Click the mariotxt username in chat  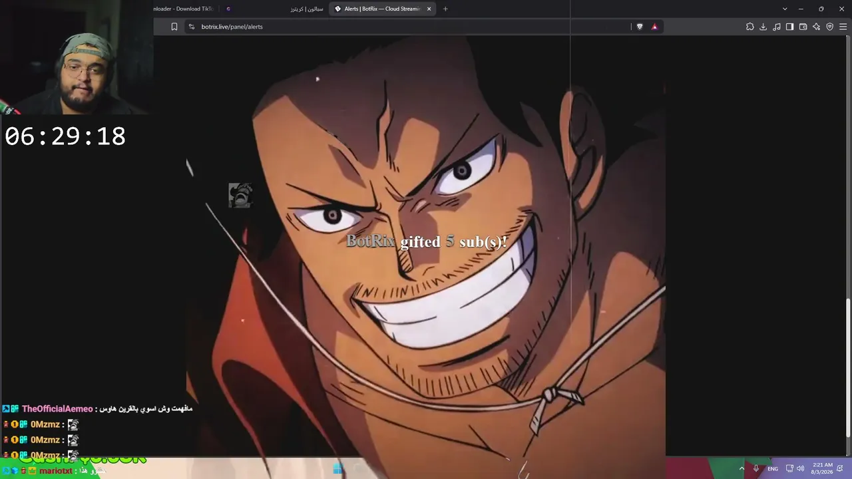(x=56, y=471)
